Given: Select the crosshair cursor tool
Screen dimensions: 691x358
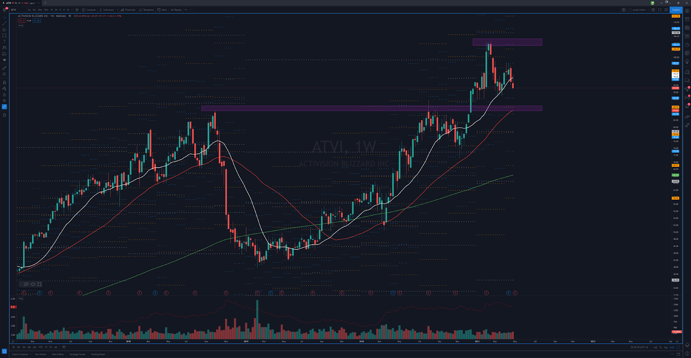Looking at the screenshot, I should [x=4, y=17].
